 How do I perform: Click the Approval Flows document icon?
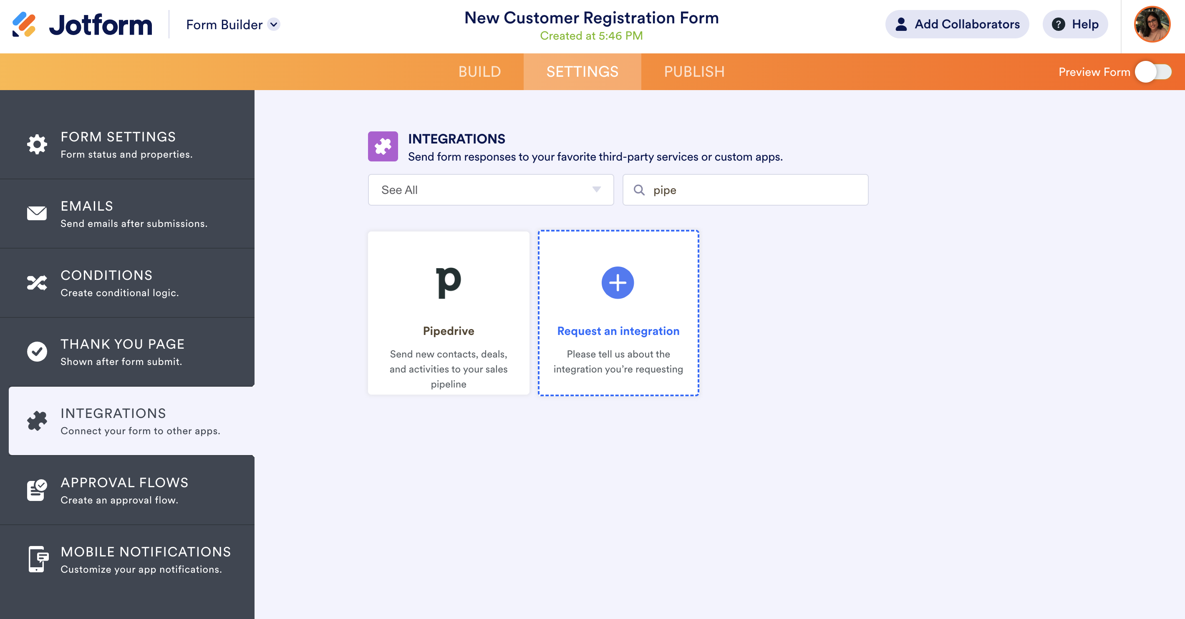(x=37, y=490)
